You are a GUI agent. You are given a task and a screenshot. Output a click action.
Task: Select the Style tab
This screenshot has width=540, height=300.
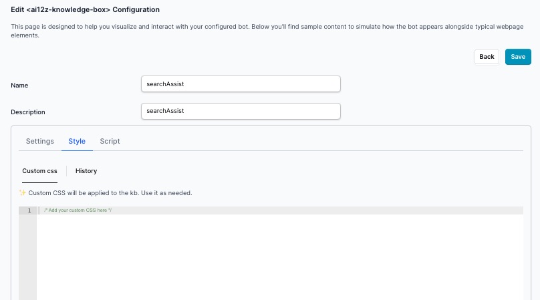(77, 142)
